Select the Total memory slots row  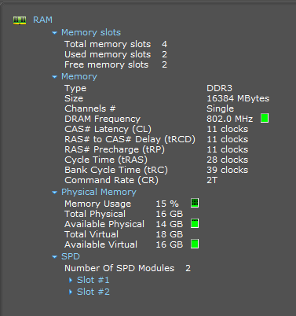click(x=116, y=44)
